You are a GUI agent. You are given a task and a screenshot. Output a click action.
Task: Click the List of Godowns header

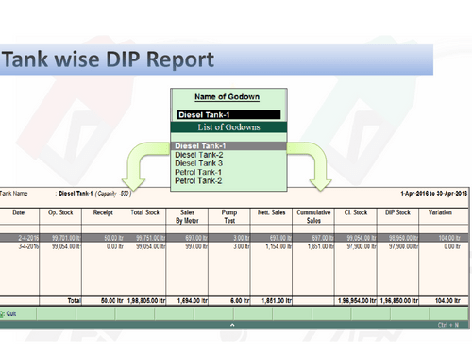coord(228,127)
